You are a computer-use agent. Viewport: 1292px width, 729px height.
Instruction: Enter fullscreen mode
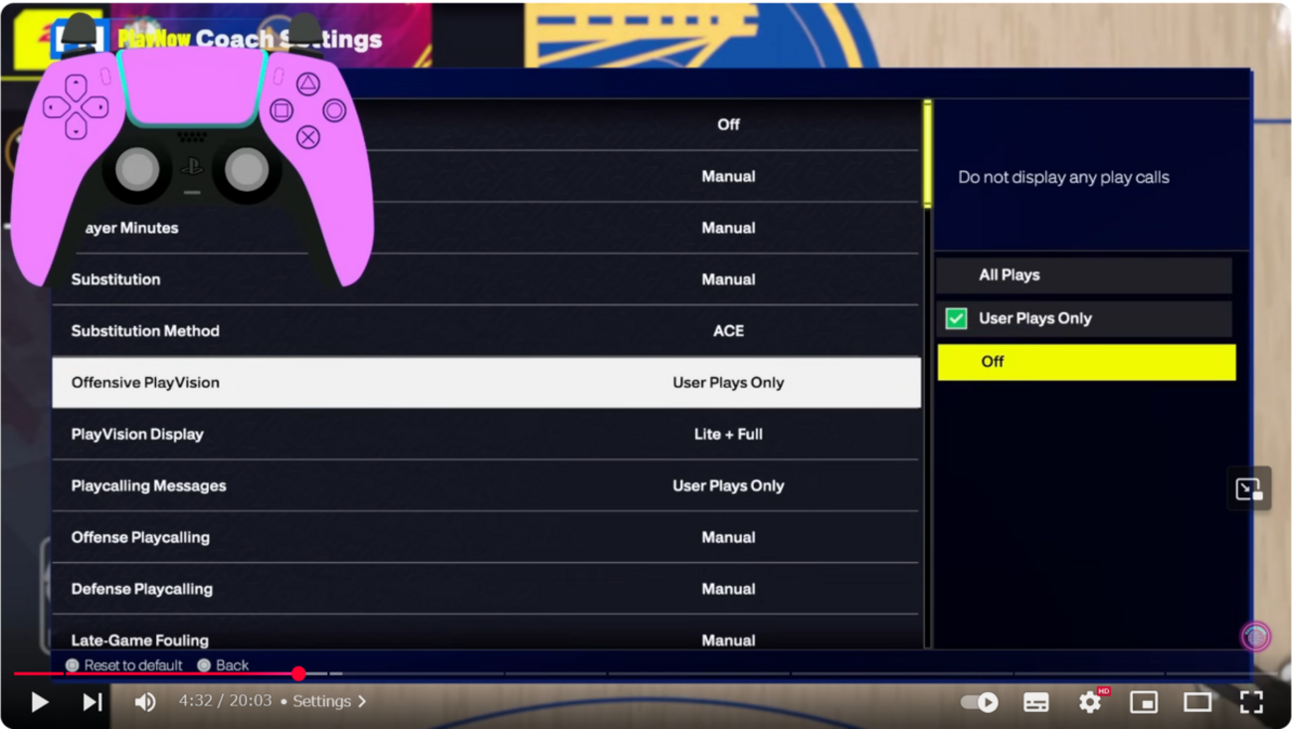point(1251,702)
